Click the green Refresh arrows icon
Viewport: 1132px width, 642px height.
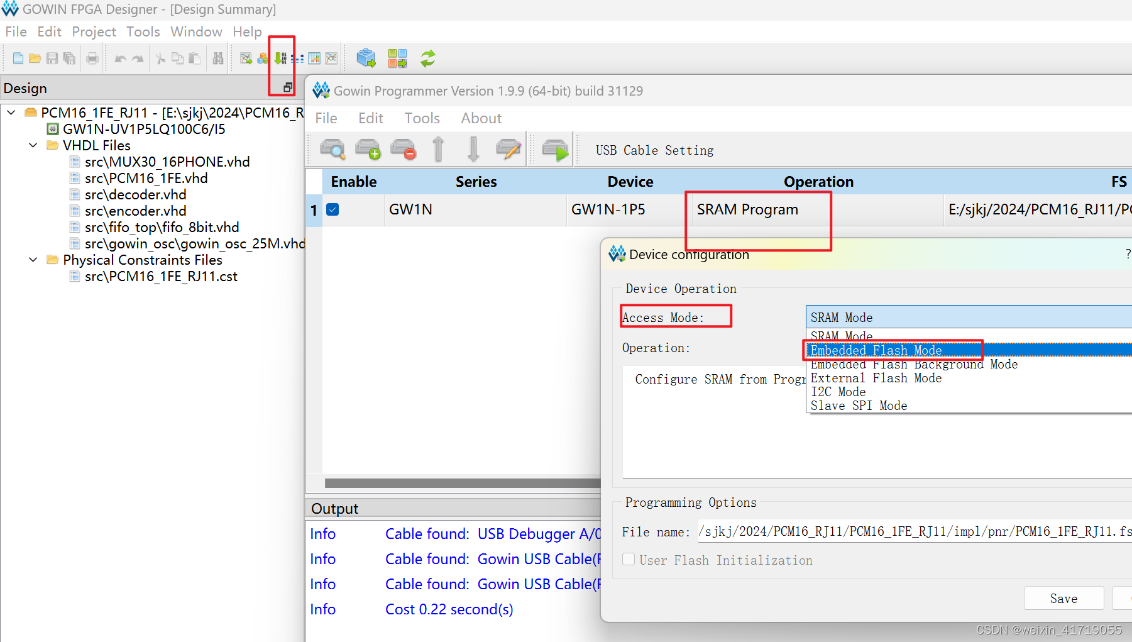(428, 58)
